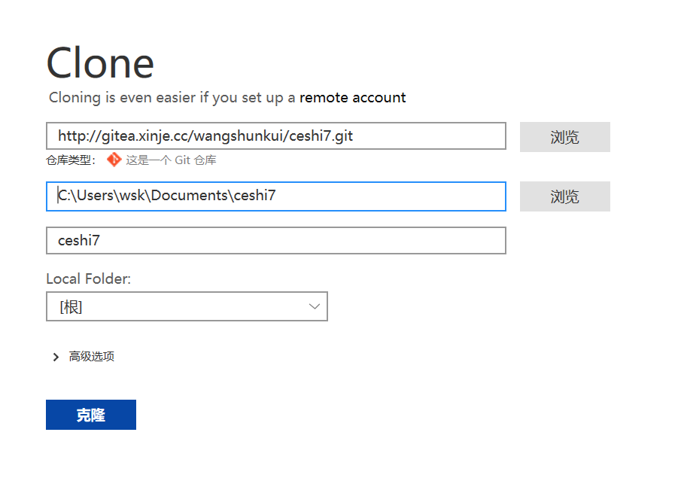Click the Local Folder: label
This screenshot has width=675, height=487.
point(88,279)
